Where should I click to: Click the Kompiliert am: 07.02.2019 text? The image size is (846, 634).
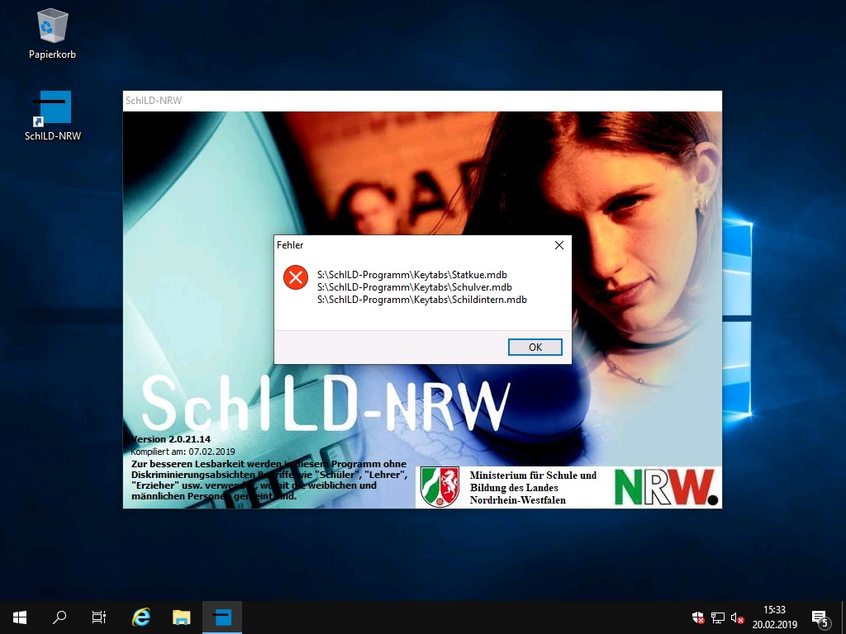(x=183, y=452)
